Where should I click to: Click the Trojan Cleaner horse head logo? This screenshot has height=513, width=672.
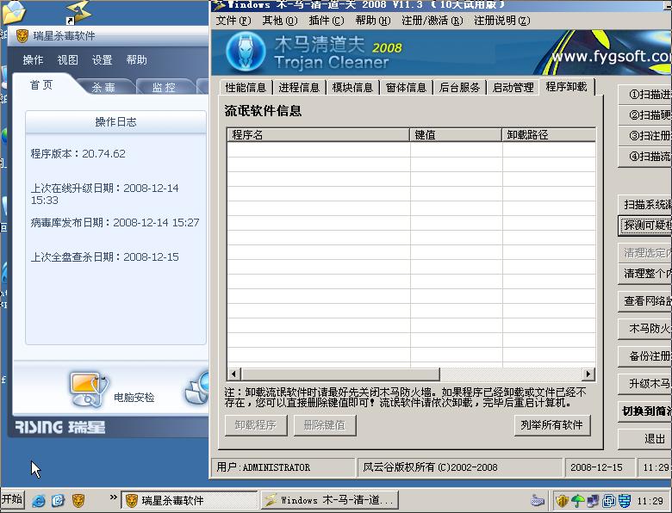pyautogui.click(x=246, y=52)
